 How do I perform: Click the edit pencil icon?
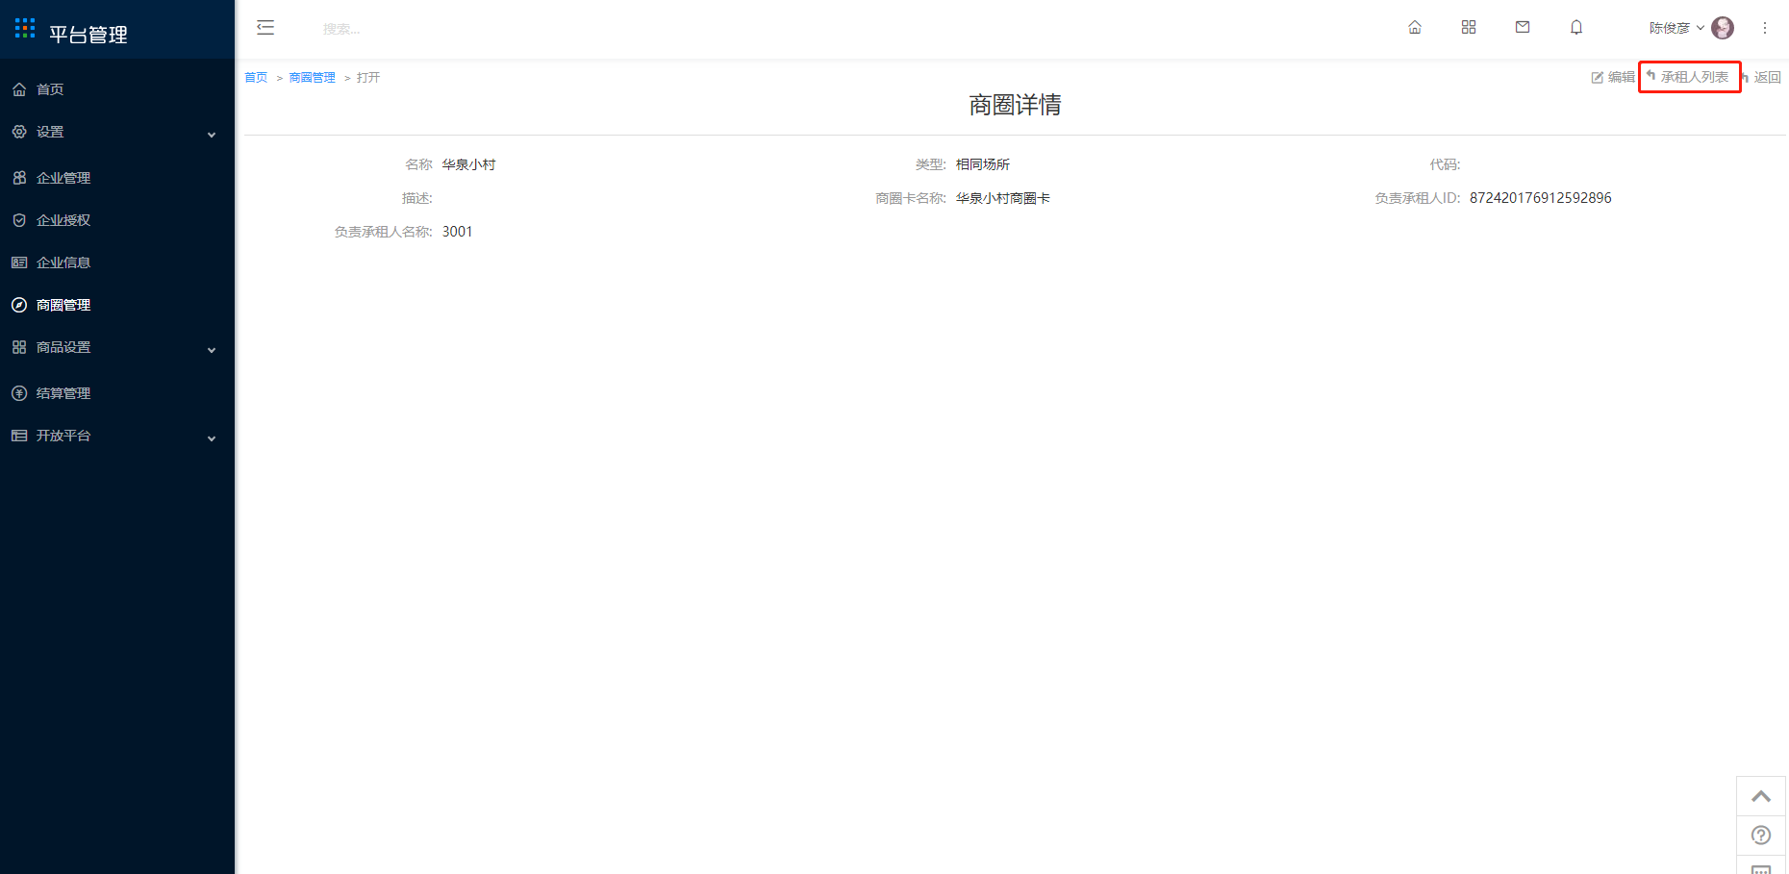point(1598,77)
